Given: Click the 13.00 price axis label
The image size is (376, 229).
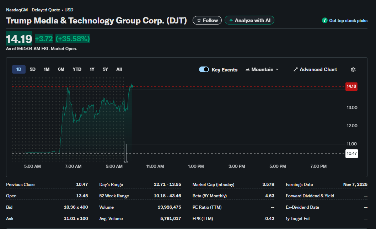Looking at the screenshot, I should pyautogui.click(x=352, y=108).
